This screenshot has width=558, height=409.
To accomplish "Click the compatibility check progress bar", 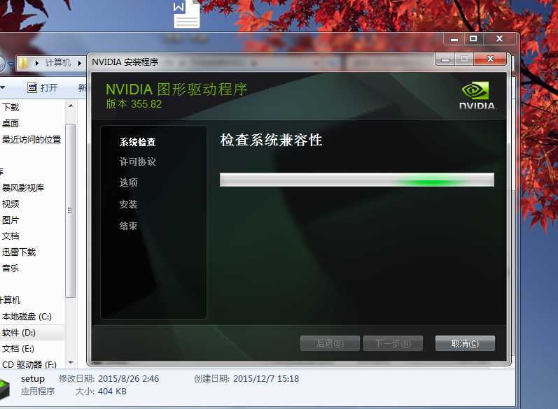I will [357, 180].
